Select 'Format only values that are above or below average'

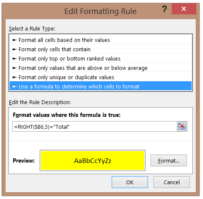(x=101, y=68)
